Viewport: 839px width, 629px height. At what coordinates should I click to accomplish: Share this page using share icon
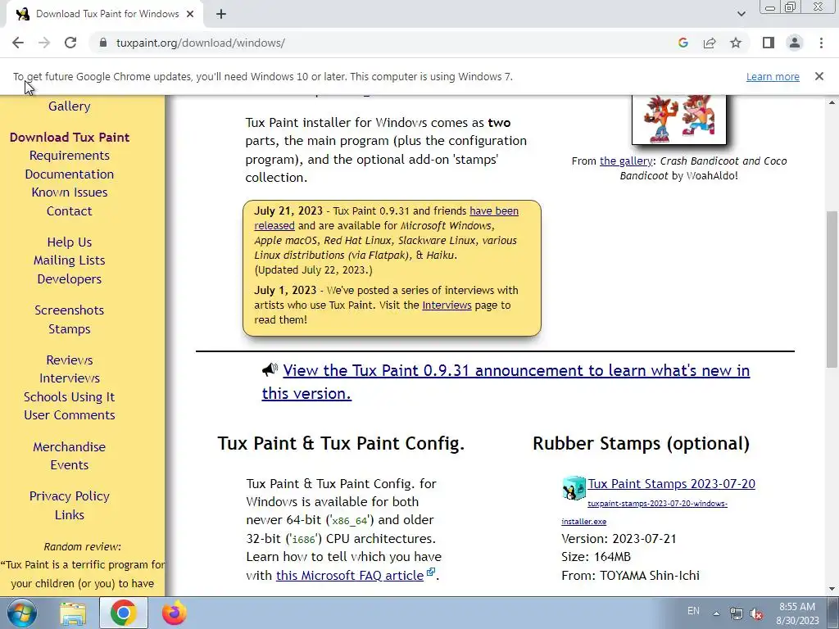tap(710, 43)
